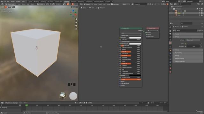The height and width of the screenshot is (114, 204).
Task: Switch to the Layout workspace tab
Action: pyautogui.click(x=30, y=2)
